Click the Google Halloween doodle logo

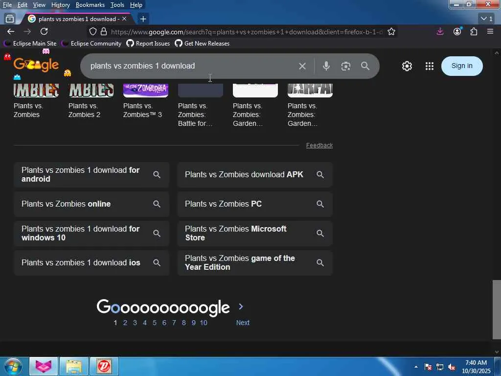pos(36,65)
